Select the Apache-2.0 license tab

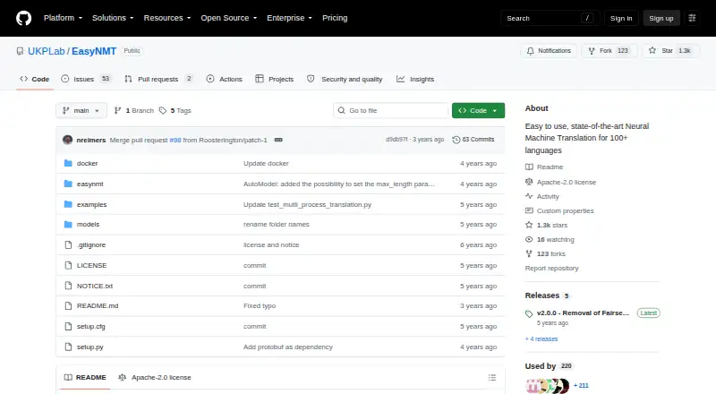click(x=155, y=378)
